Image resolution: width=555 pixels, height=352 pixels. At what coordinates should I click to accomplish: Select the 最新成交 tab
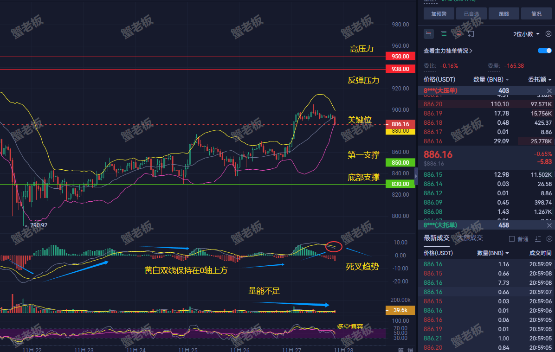click(436, 238)
